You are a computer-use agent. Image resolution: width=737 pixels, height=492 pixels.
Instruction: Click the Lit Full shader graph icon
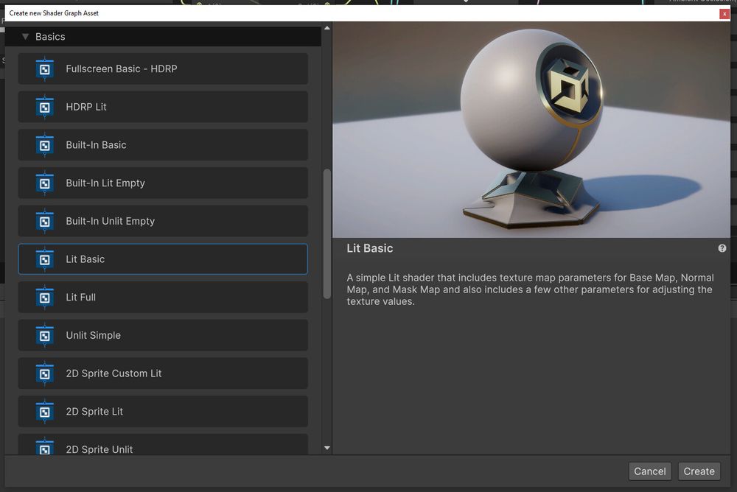coord(45,298)
